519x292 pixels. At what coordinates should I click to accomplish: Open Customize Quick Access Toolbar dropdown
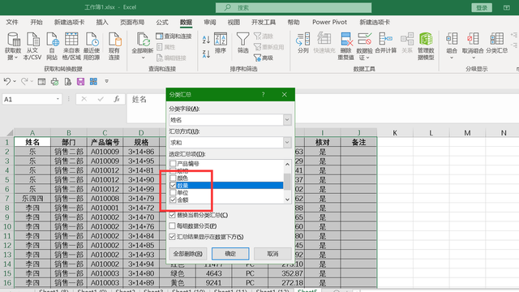(x=106, y=81)
